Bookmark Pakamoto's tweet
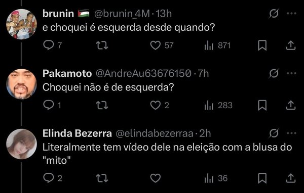Viewport: 304px width, 193px height. [x=262, y=106]
